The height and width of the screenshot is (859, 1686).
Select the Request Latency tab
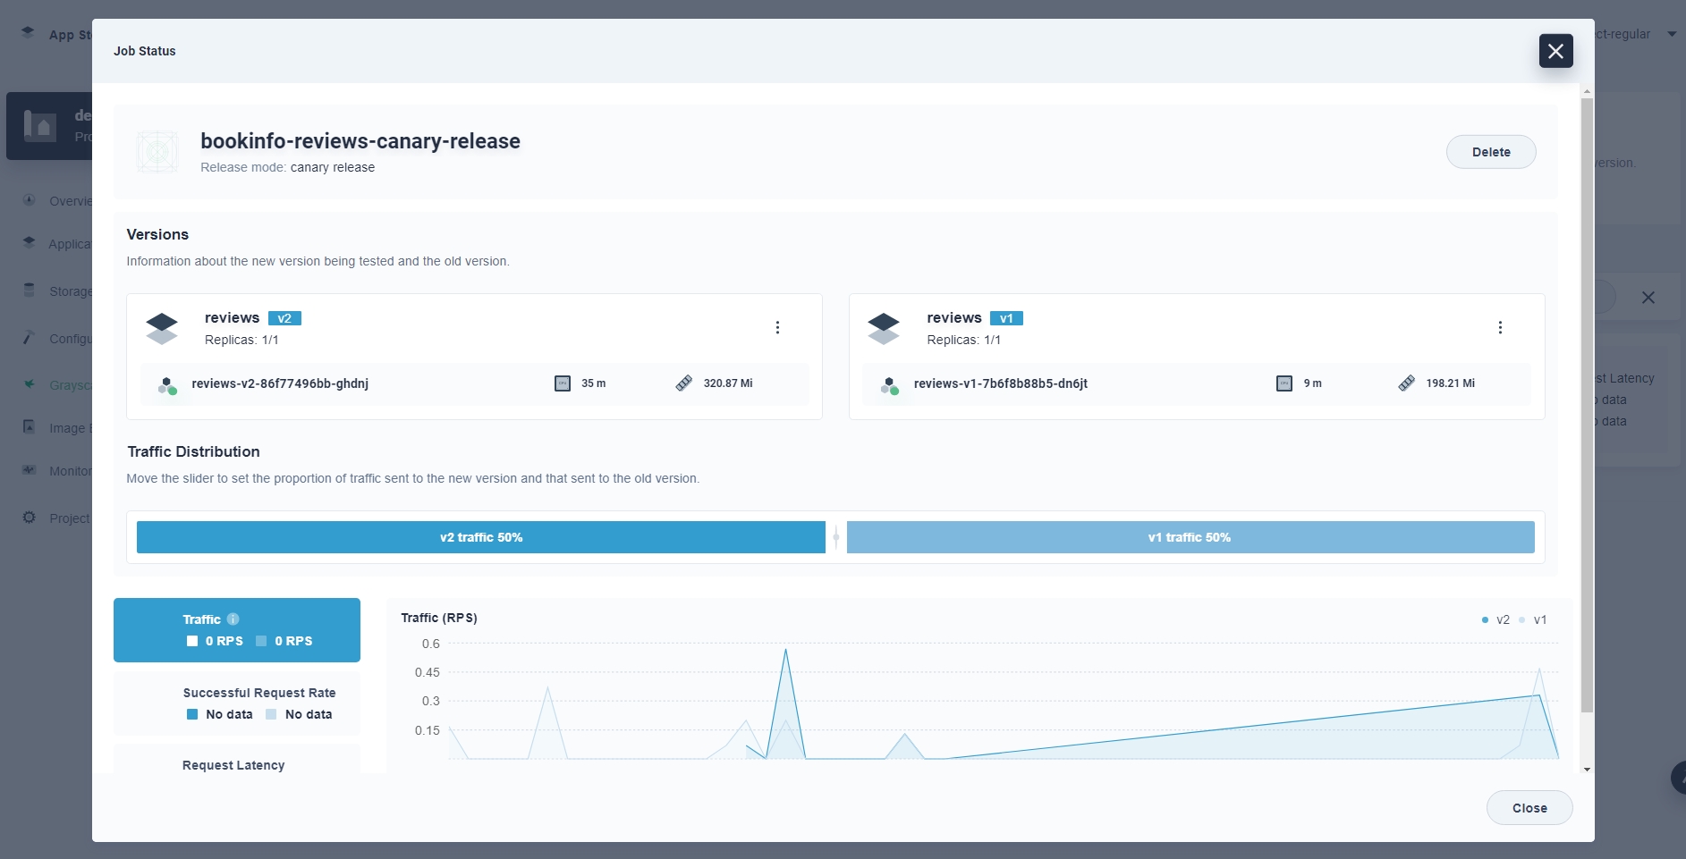234,764
